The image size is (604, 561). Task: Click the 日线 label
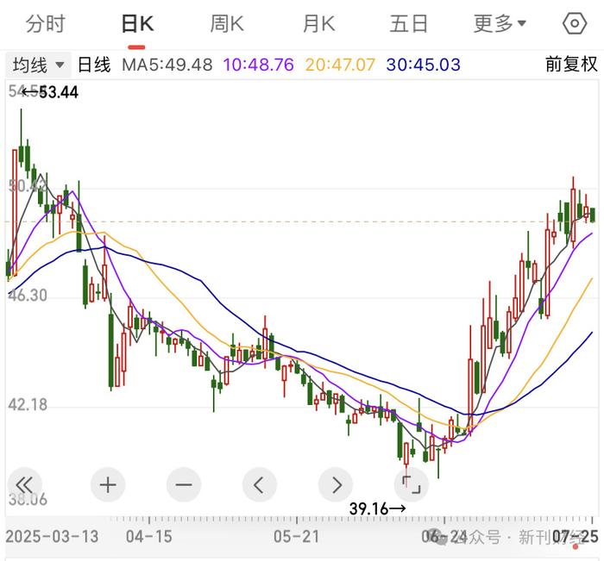(x=94, y=65)
